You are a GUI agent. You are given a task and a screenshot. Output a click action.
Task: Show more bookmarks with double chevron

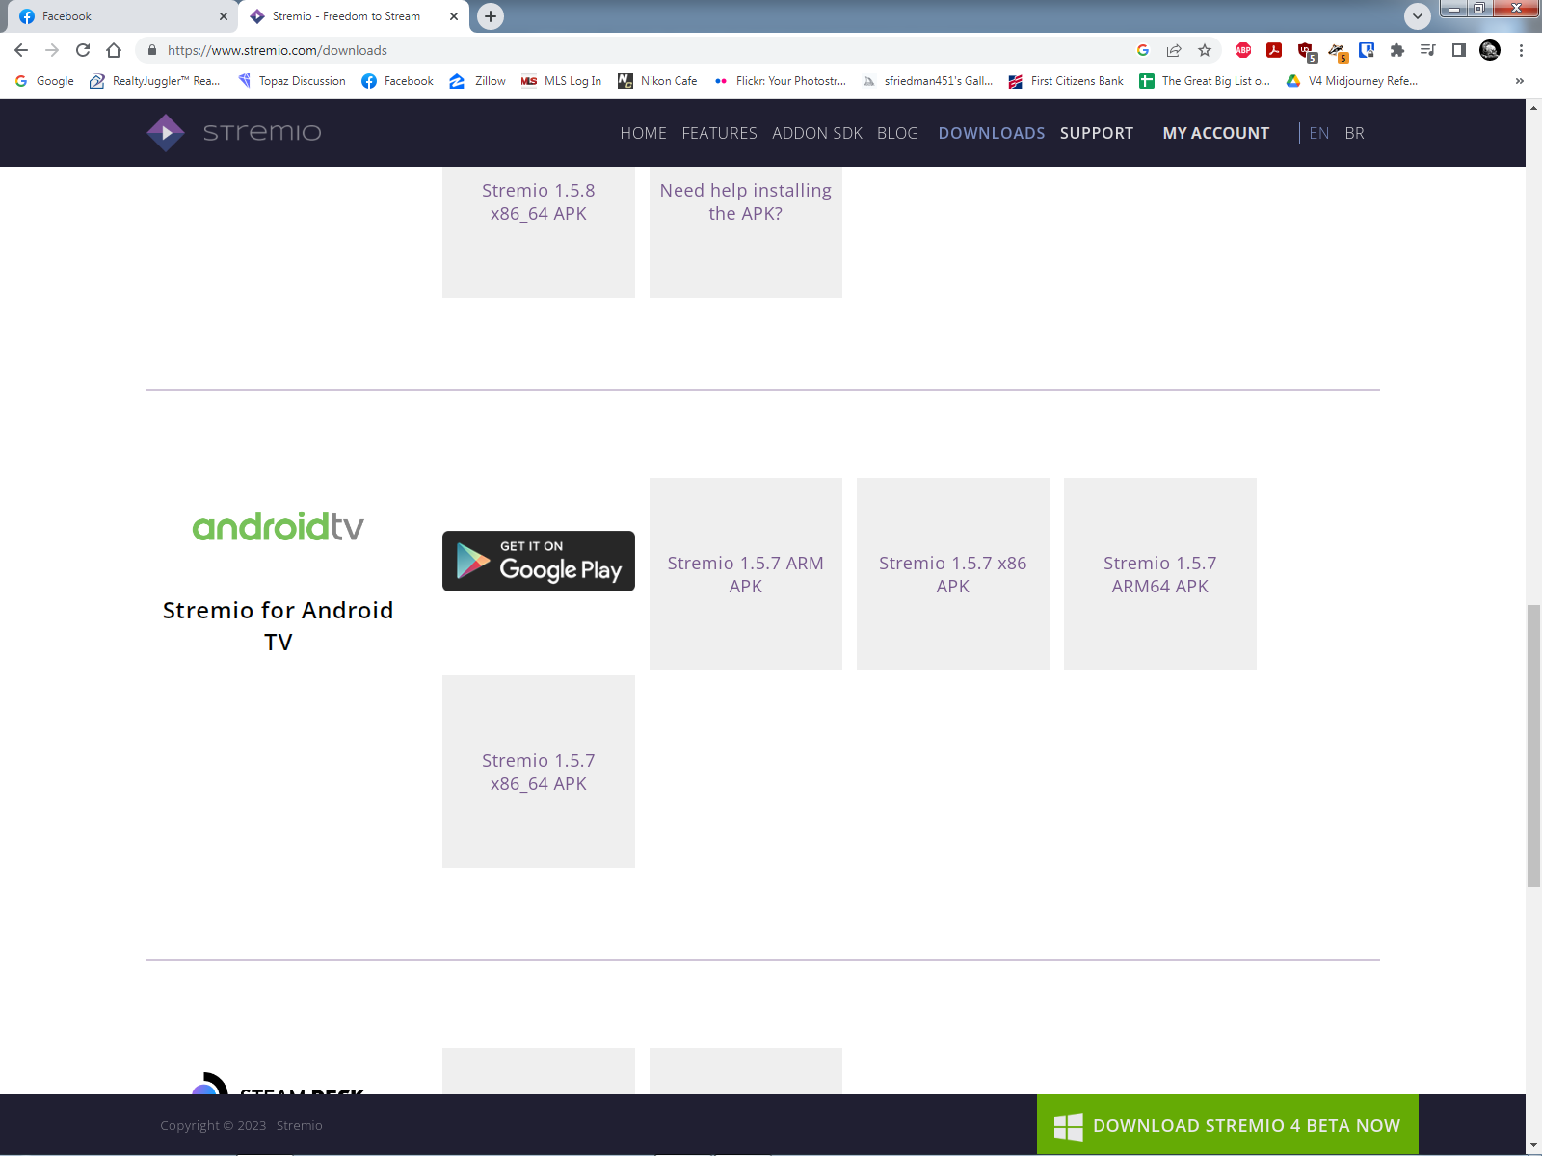click(x=1520, y=81)
